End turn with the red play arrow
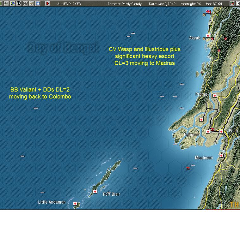The image size is (240, 226). [x=47, y=3]
